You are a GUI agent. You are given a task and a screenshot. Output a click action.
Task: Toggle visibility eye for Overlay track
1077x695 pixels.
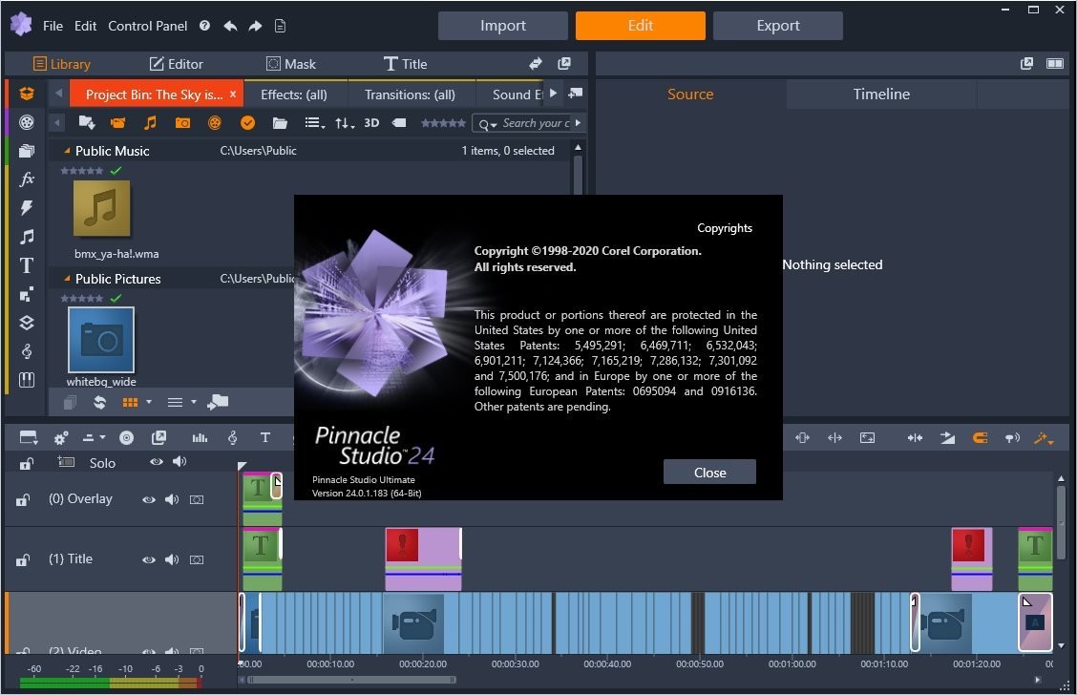pos(148,499)
